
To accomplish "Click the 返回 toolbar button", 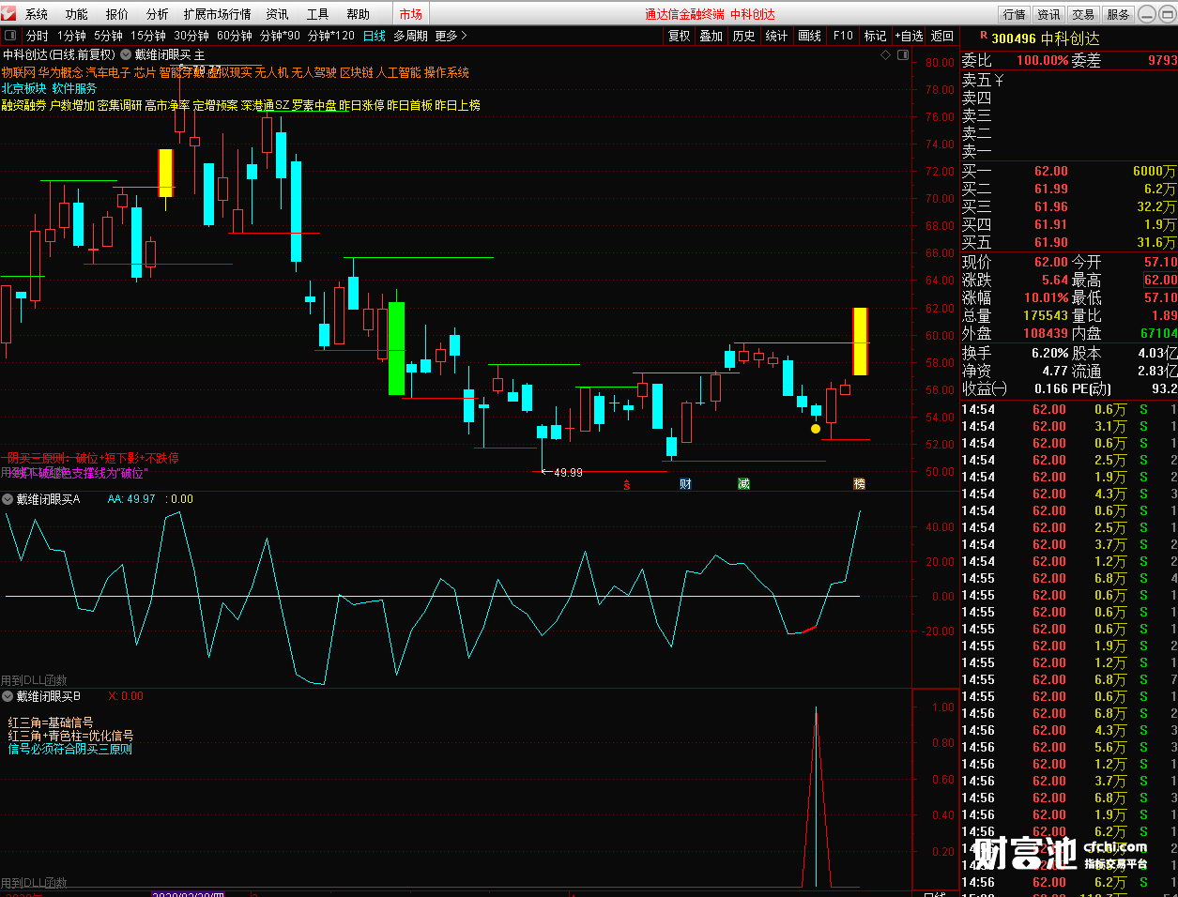I will [942, 36].
